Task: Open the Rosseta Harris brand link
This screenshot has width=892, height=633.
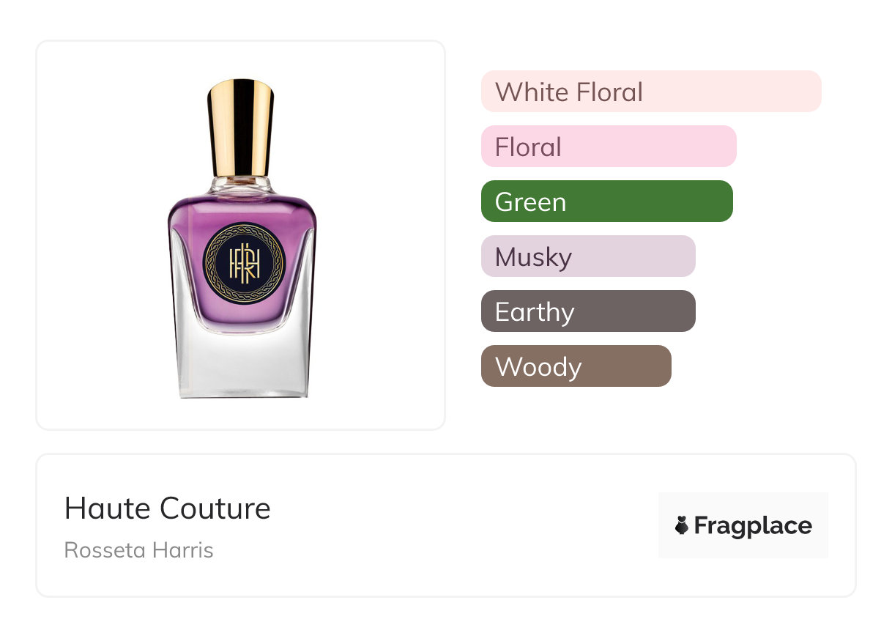Action: pyautogui.click(x=139, y=550)
